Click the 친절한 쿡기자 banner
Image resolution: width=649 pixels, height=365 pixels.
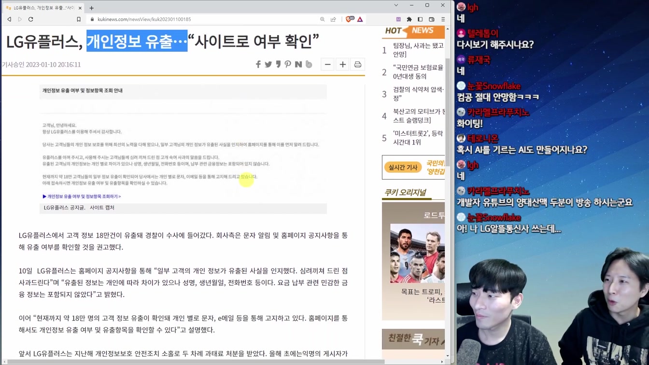coord(413,339)
